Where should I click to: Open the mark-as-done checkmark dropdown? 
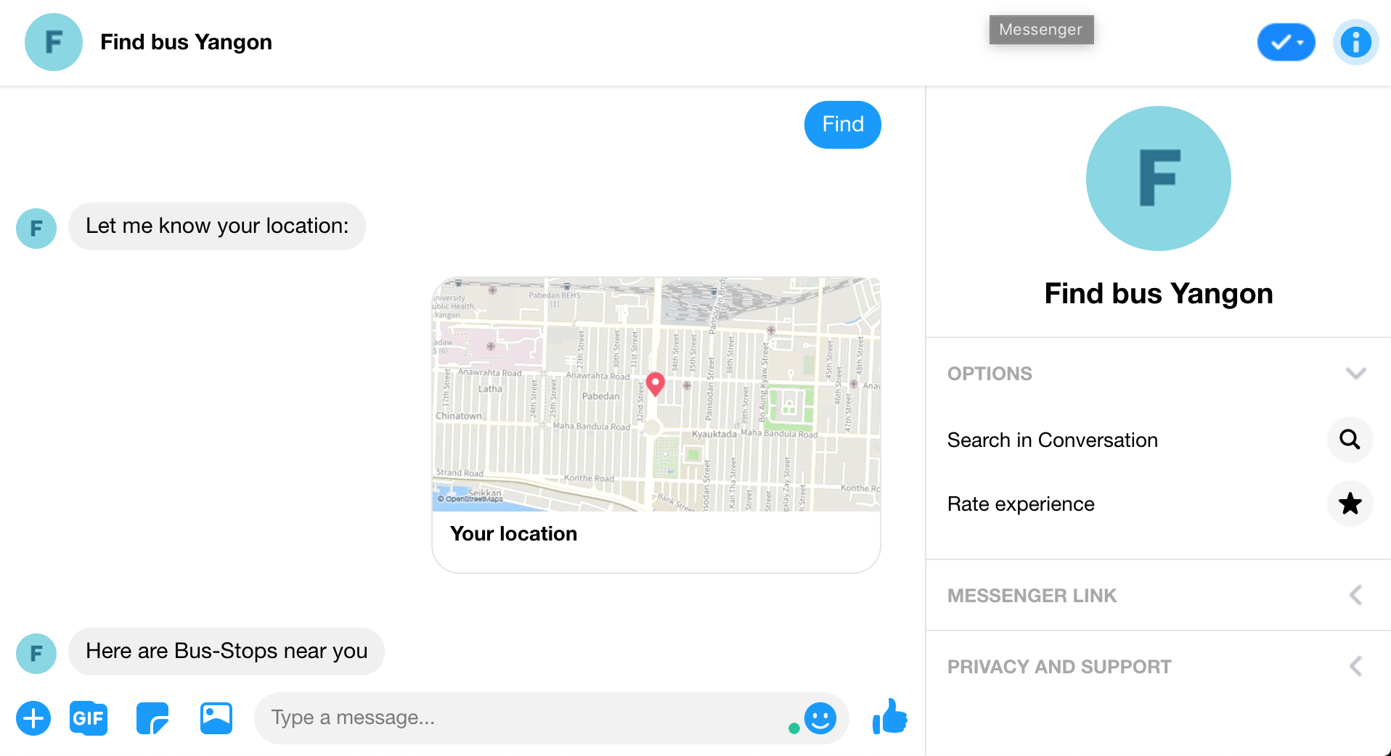[x=1286, y=42]
